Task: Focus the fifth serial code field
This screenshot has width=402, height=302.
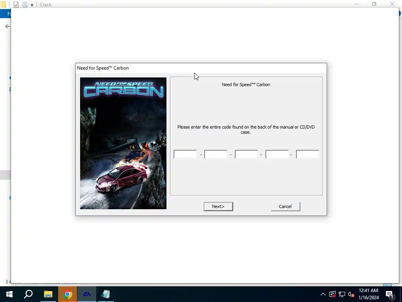Action: coord(307,154)
